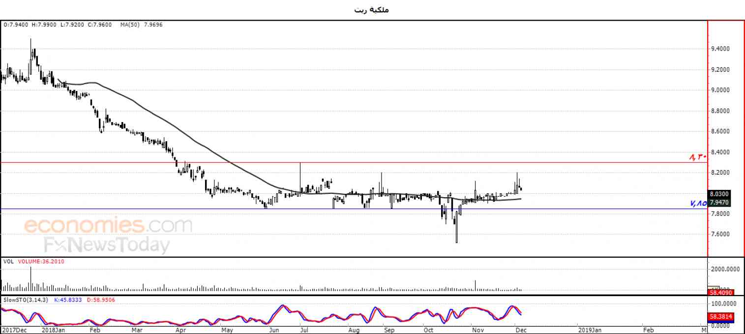Screen dimensions: 745x334
Task: Select the blue ٧,٨٥ support label
Action: coord(697,203)
